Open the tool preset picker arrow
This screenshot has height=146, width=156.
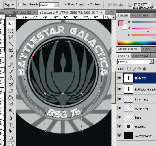(x=13, y=5)
